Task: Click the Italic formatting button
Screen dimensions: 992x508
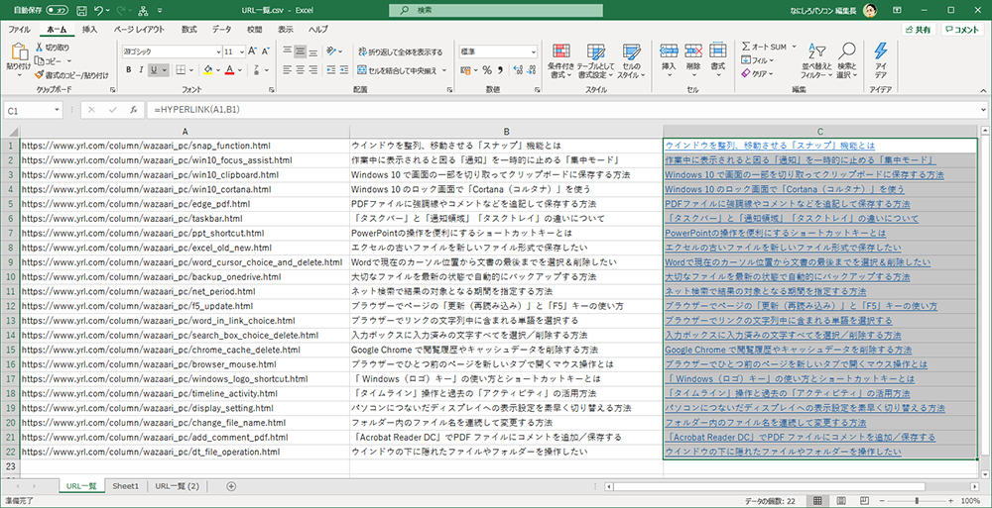Action: [143, 70]
